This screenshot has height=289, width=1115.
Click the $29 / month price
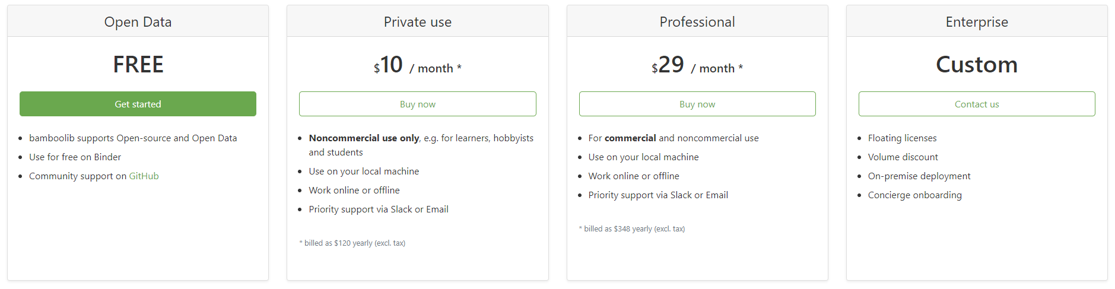697,65
